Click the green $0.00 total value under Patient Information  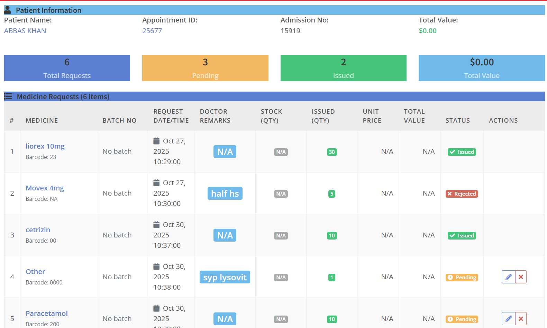click(x=428, y=31)
